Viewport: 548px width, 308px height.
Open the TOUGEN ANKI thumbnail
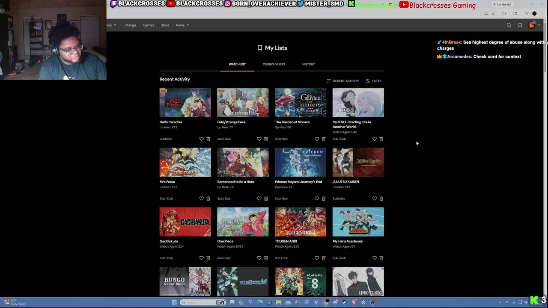click(301, 222)
